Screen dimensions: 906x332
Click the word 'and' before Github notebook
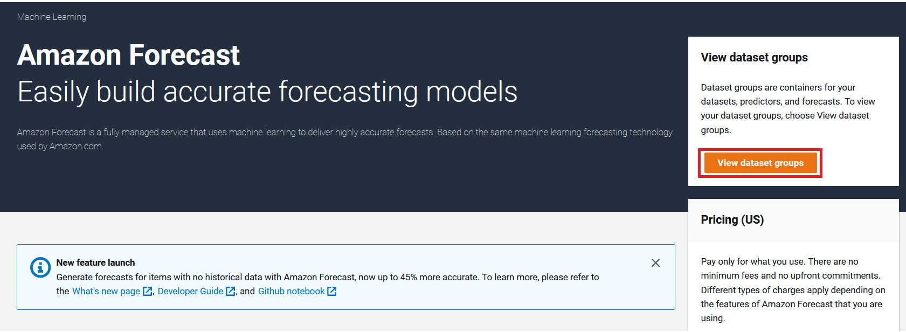coord(247,292)
